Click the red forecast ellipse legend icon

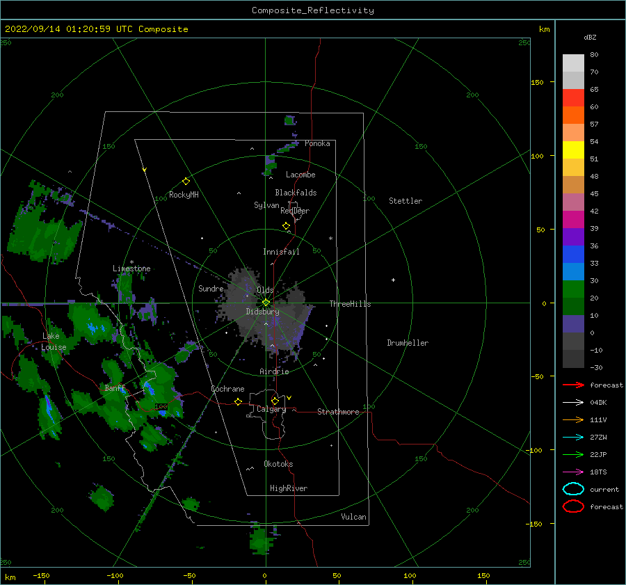(x=573, y=506)
